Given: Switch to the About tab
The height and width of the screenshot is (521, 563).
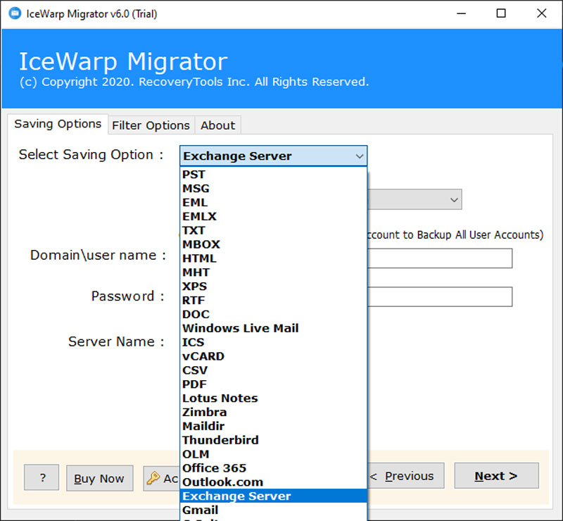Looking at the screenshot, I should [x=217, y=125].
